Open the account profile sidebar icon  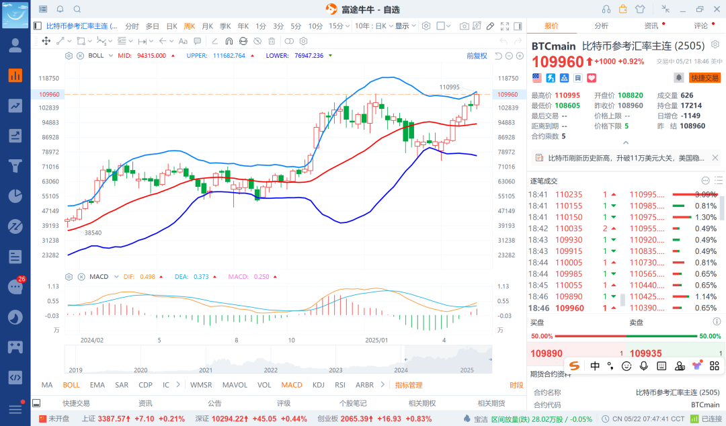point(15,45)
